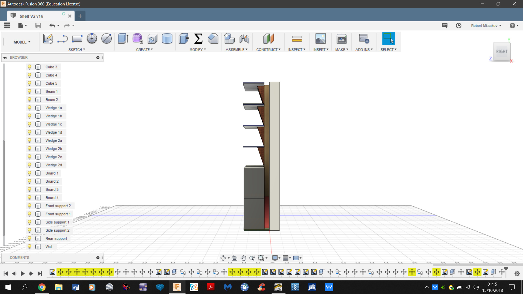Screen dimensions: 523x294
Task: Click the New Component assemble icon
Action: [x=229, y=39]
